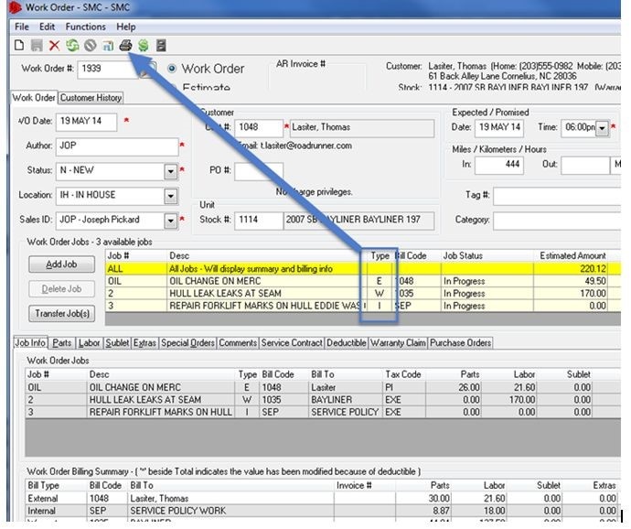The image size is (631, 529).
Task: Click the empty Tag # field
Action: [557, 196]
